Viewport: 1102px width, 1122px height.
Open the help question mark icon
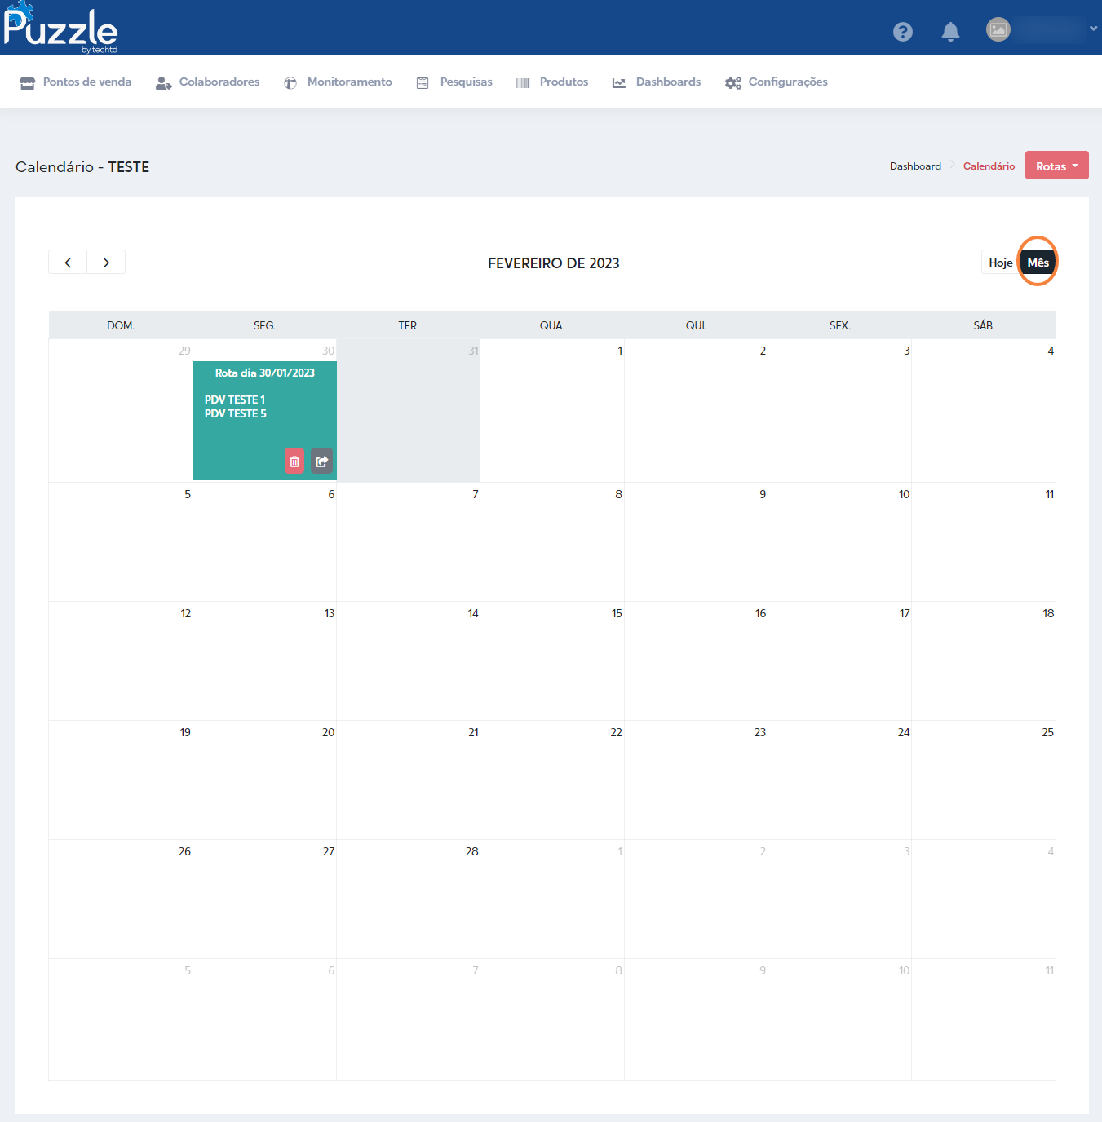[902, 32]
